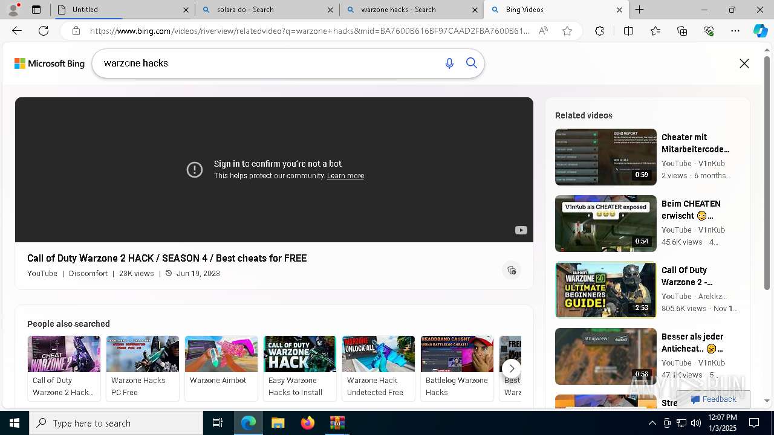Close the video view with X
Viewport: 774px width, 435px height.
click(744, 63)
